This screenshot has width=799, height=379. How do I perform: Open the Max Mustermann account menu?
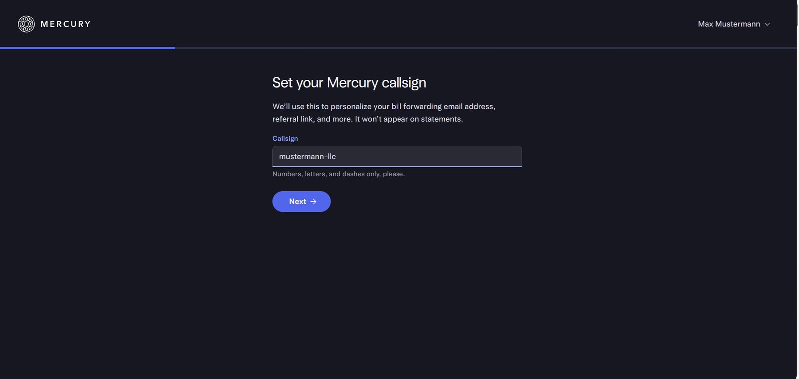pyautogui.click(x=729, y=24)
